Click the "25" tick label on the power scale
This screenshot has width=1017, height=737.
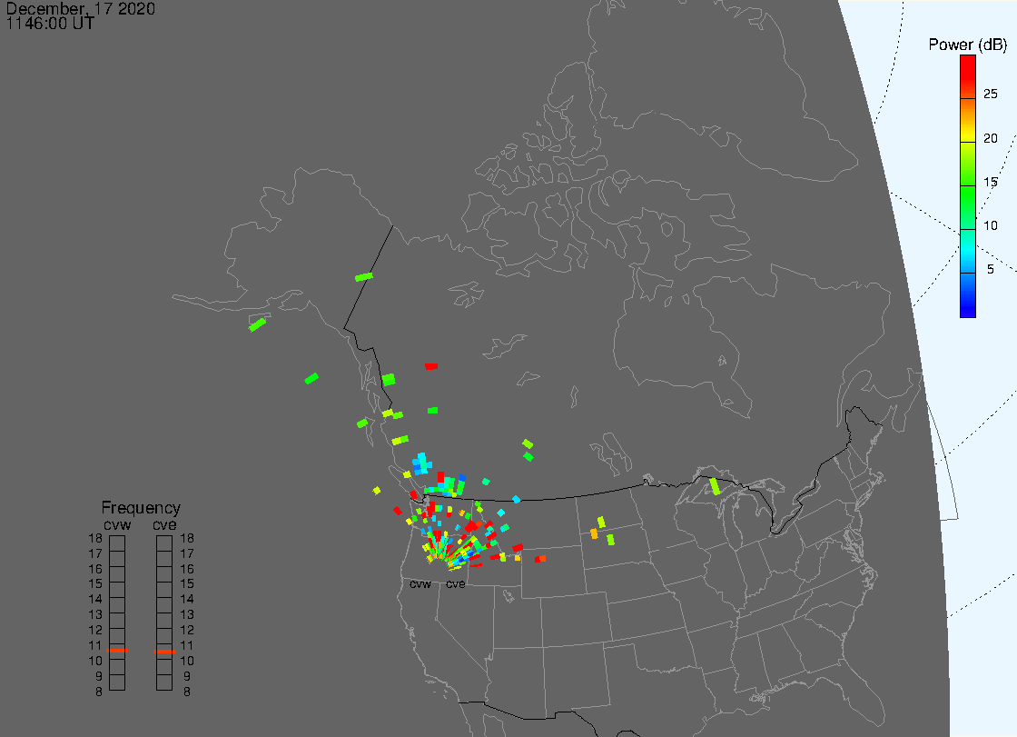(x=990, y=95)
